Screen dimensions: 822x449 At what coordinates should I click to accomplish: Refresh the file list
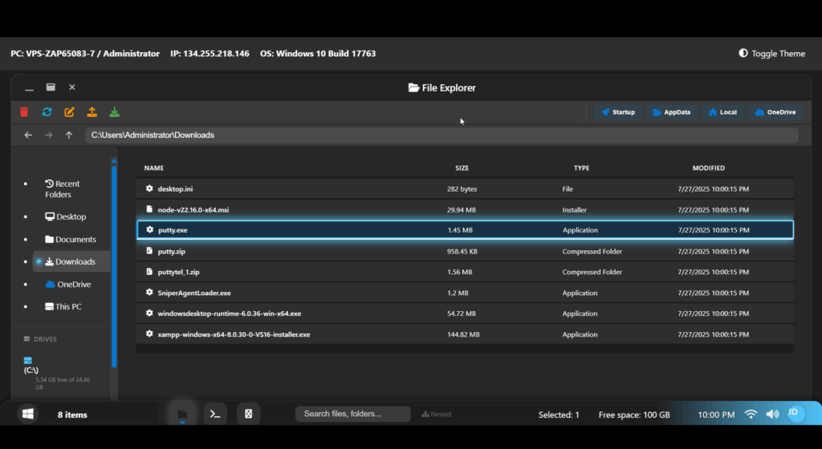[47, 112]
